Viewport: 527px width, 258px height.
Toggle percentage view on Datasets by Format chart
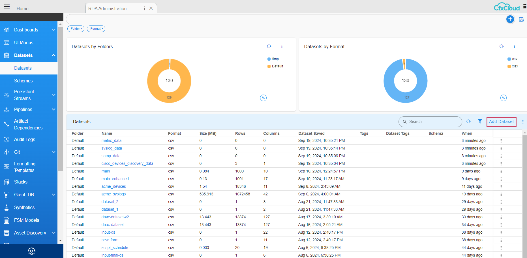pyautogui.click(x=503, y=98)
